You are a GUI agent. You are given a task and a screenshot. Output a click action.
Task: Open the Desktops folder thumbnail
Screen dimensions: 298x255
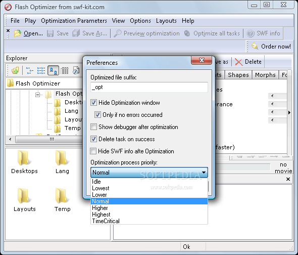pos(24,162)
